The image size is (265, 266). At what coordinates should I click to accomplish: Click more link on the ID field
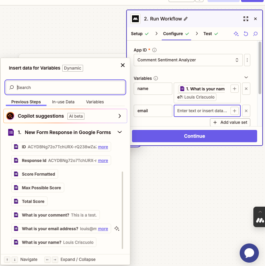tap(103, 147)
